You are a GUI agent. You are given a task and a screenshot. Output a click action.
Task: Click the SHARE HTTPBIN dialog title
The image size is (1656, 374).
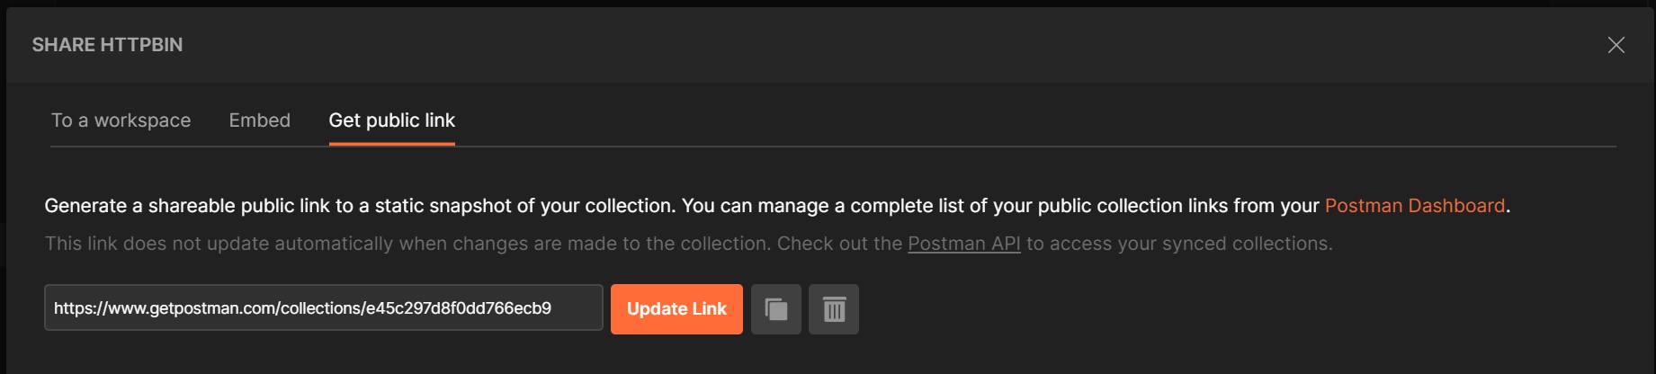point(107,45)
